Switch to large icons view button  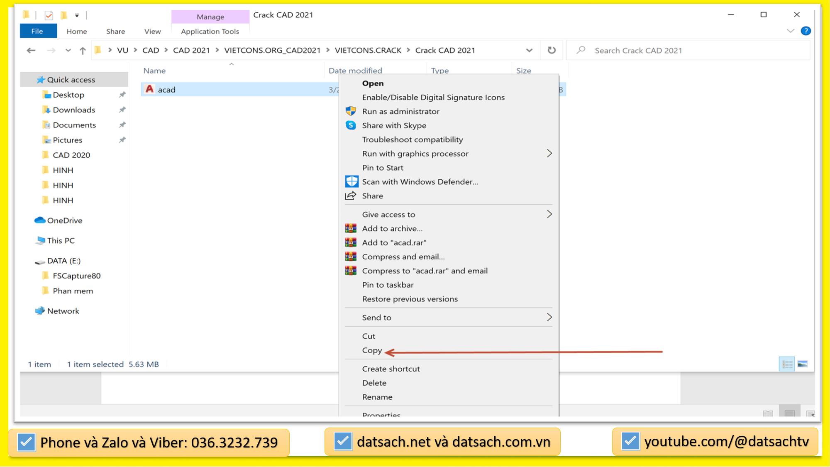click(x=803, y=364)
